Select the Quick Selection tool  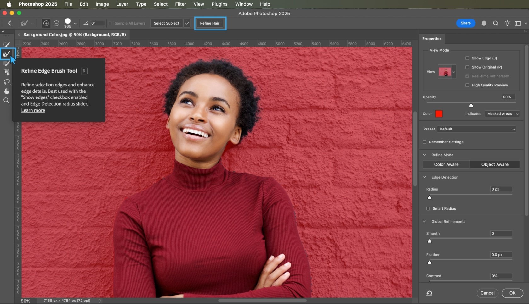[x=7, y=44]
